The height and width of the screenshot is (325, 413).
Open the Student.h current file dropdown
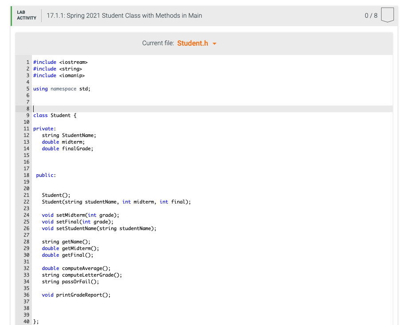click(x=197, y=43)
